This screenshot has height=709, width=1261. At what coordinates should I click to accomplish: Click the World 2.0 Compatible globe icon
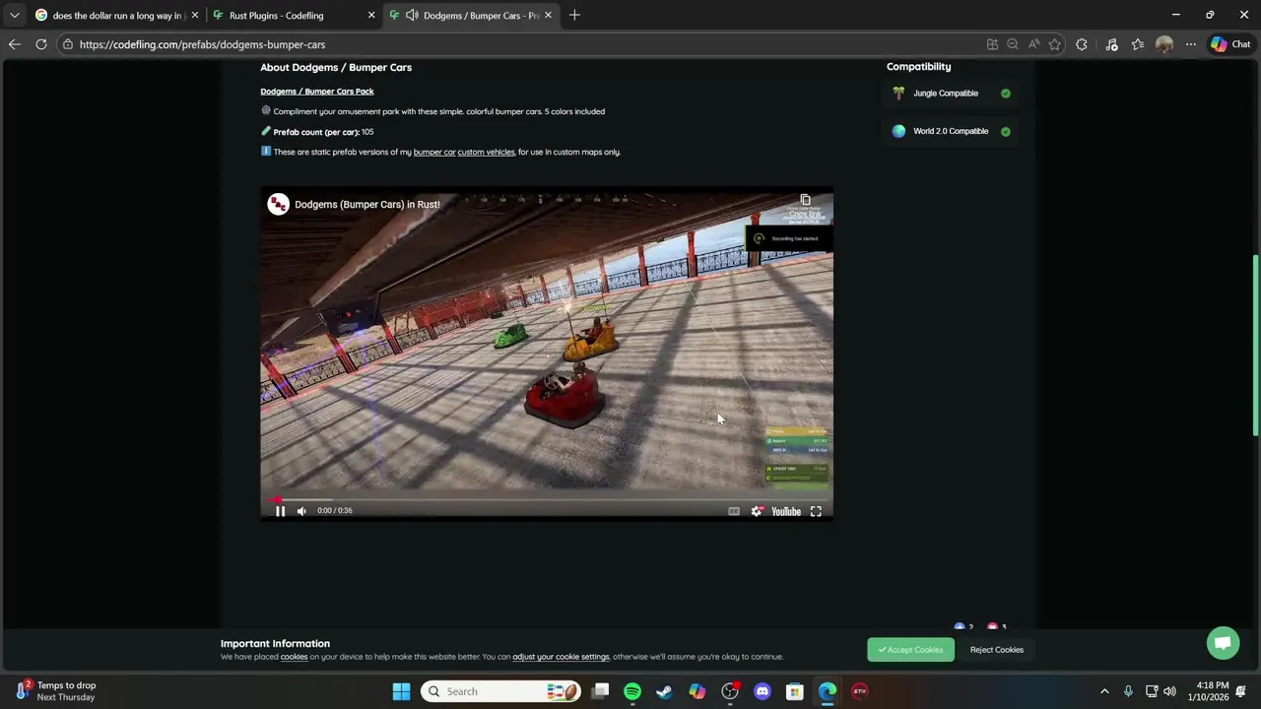898,131
